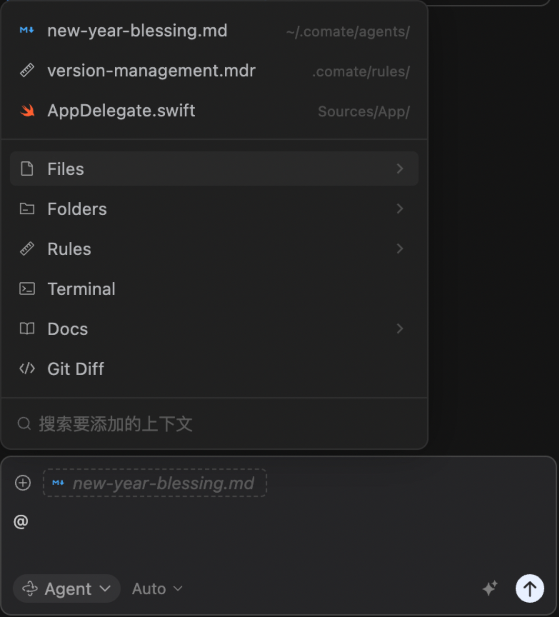Select Terminal as context
Screen dimensions: 559x617
(81, 289)
